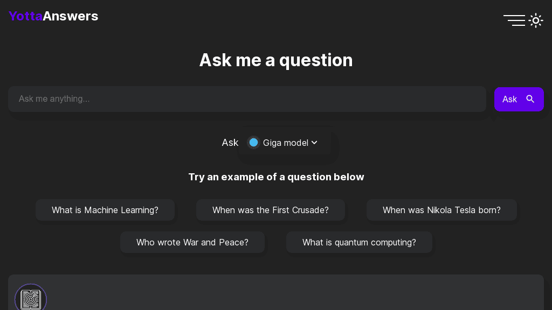Open the model selection chevron
Image resolution: width=552 pixels, height=310 pixels.
(x=314, y=143)
